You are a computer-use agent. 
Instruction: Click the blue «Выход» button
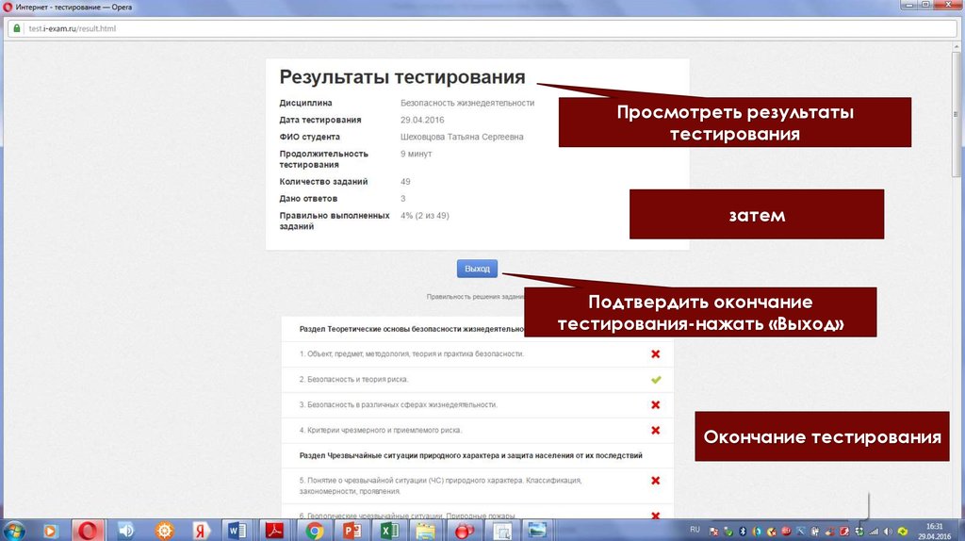point(477,269)
